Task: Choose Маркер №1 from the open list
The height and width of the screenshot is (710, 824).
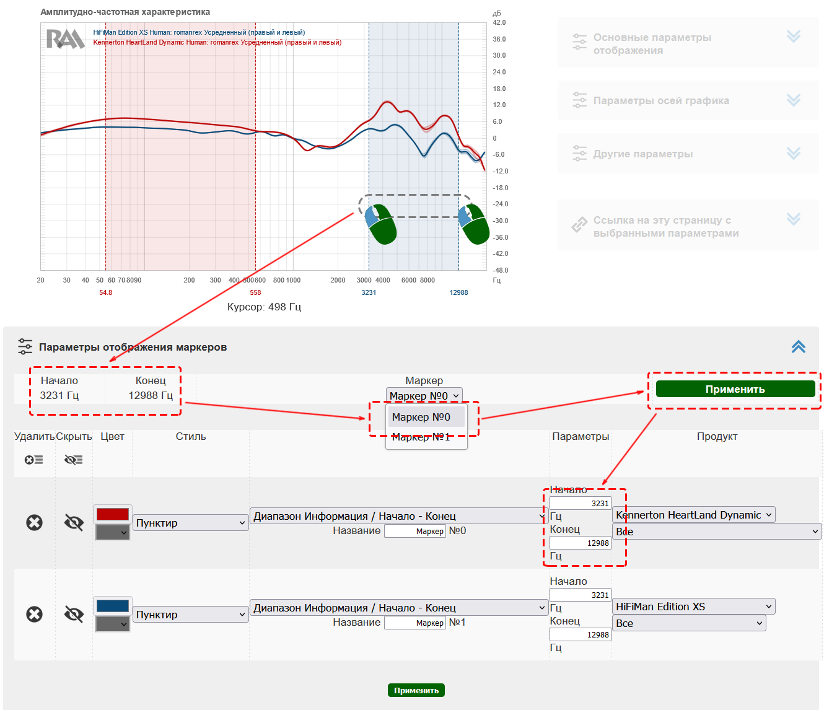Action: [426, 437]
